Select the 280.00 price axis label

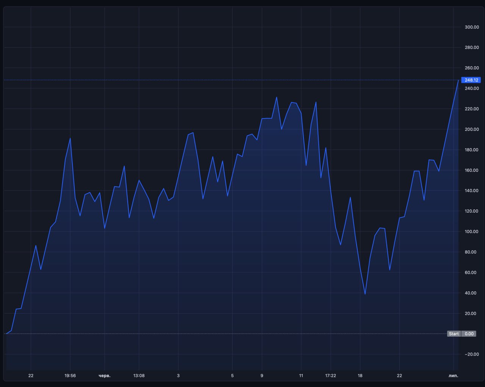coord(472,48)
